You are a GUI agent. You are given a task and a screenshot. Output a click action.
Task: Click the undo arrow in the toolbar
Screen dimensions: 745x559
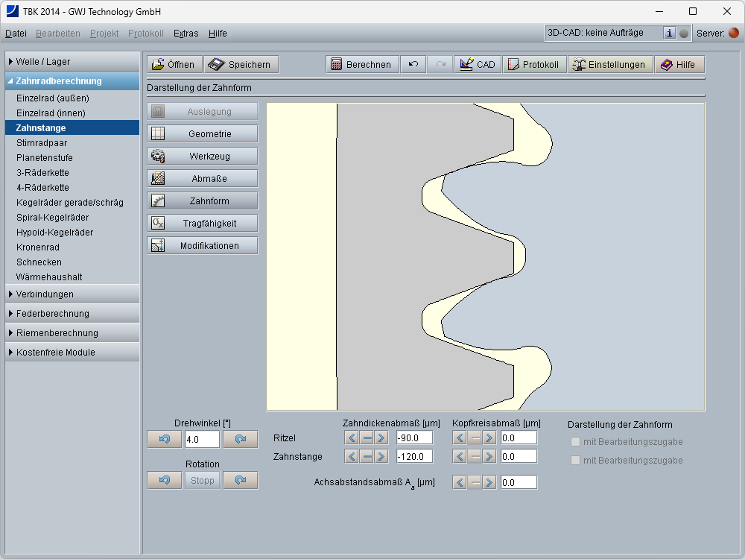click(x=413, y=65)
